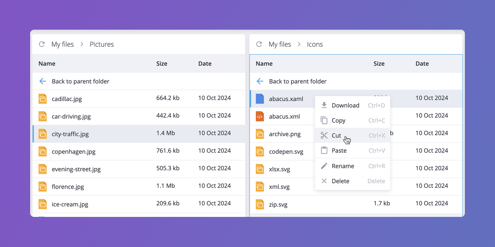Image resolution: width=495 pixels, height=247 pixels.
Task: Choose Rename from the context menu
Action: point(353,166)
